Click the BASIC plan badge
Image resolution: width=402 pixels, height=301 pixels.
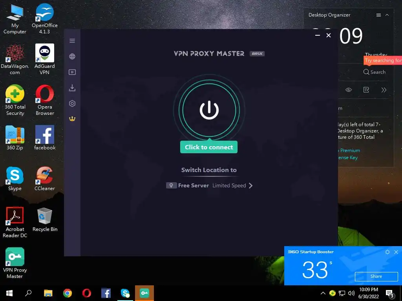point(257,53)
